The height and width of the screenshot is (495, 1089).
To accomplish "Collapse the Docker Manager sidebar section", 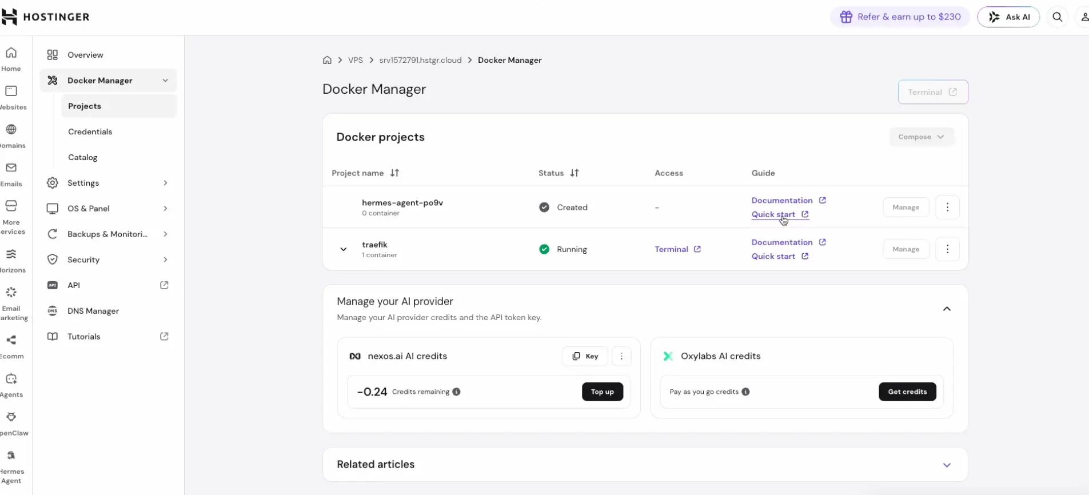I will [x=165, y=81].
